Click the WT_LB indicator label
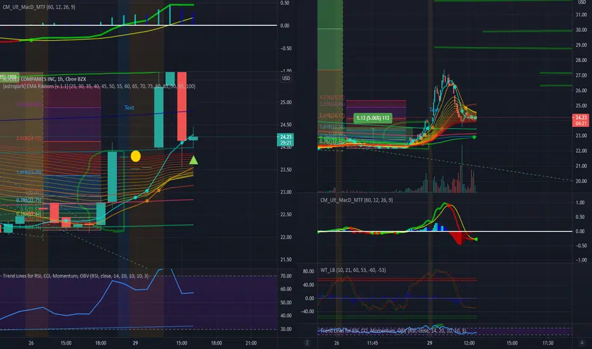 point(353,270)
